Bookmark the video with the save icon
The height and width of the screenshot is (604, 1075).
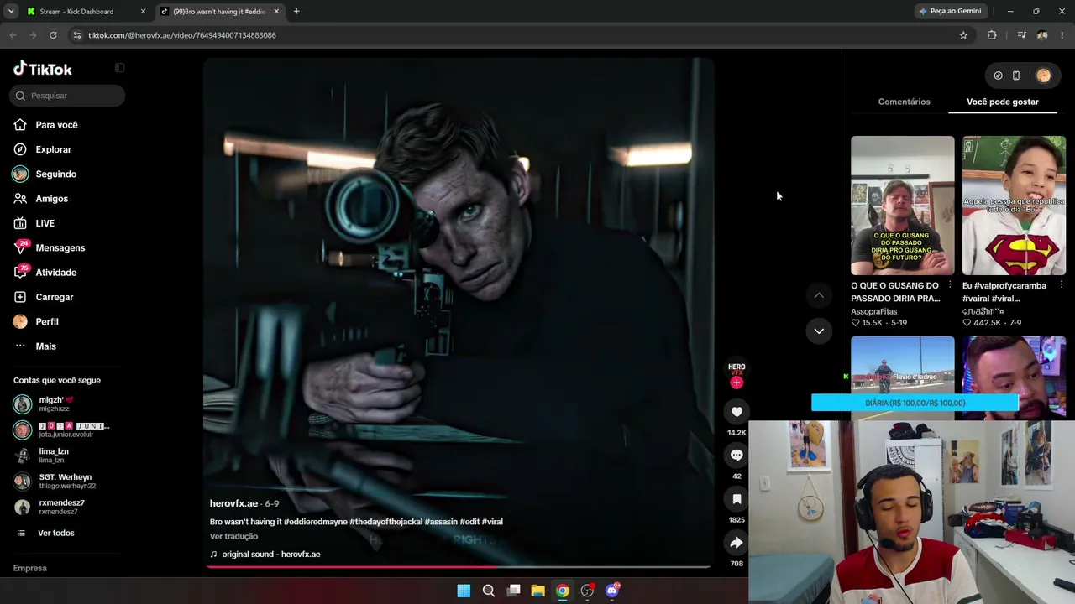(x=737, y=499)
